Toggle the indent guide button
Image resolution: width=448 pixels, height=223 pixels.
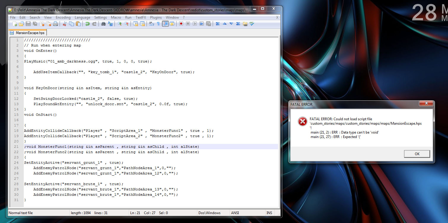pyautogui.click(x=165, y=24)
